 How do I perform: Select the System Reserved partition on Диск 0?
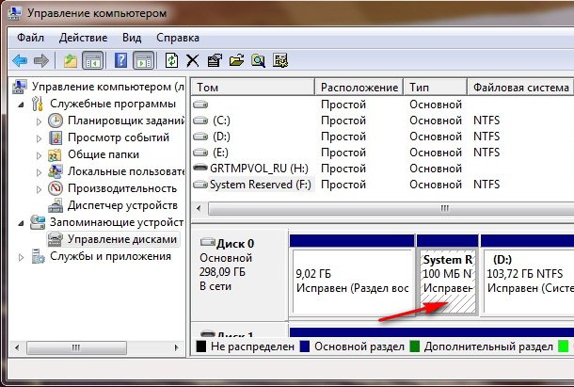tap(447, 282)
